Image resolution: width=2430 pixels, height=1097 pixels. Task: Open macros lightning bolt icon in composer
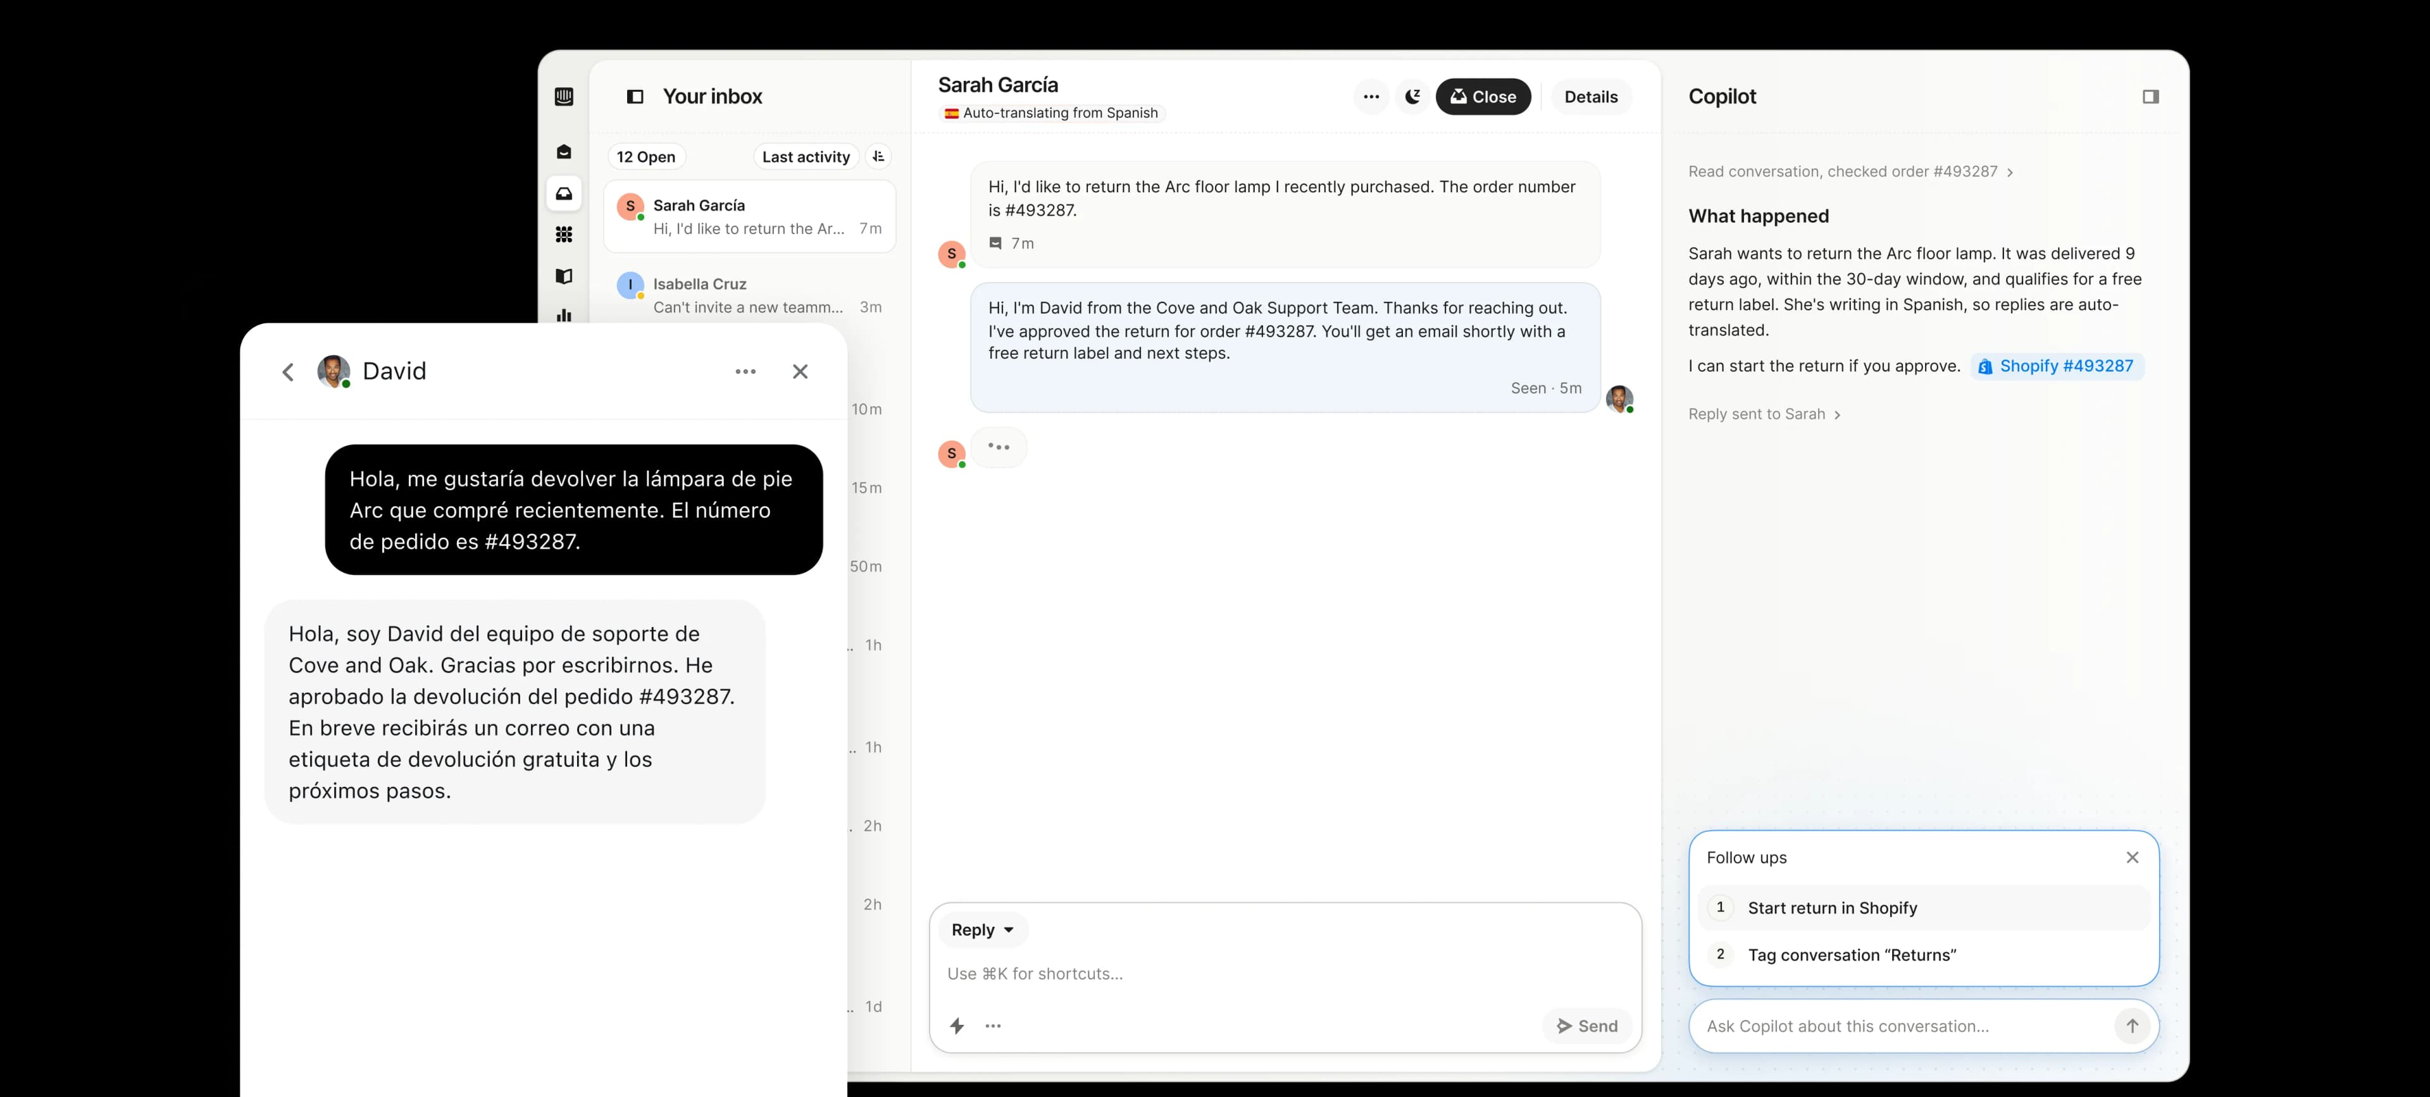(x=957, y=1026)
